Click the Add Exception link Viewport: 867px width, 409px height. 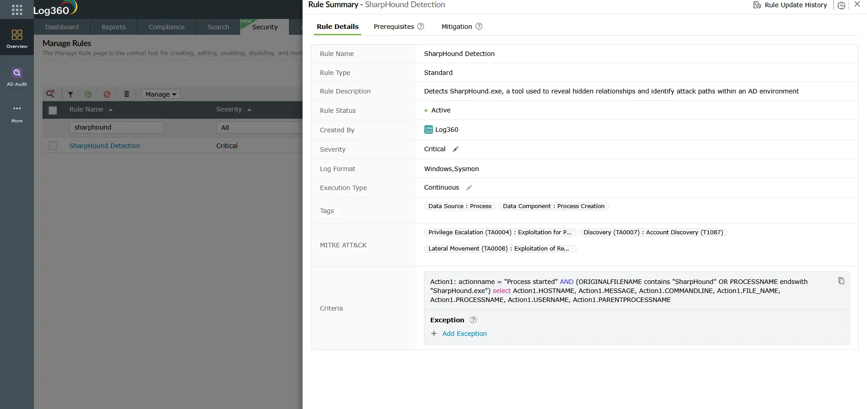point(464,334)
